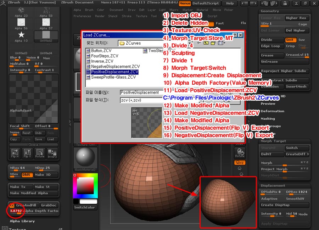Expand the Masking subpalette
319x230 pixels.
pyautogui.click(x=268, y=119)
